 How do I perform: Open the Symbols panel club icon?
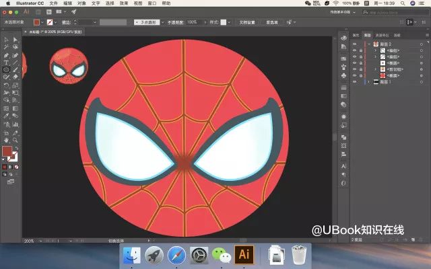(343, 75)
